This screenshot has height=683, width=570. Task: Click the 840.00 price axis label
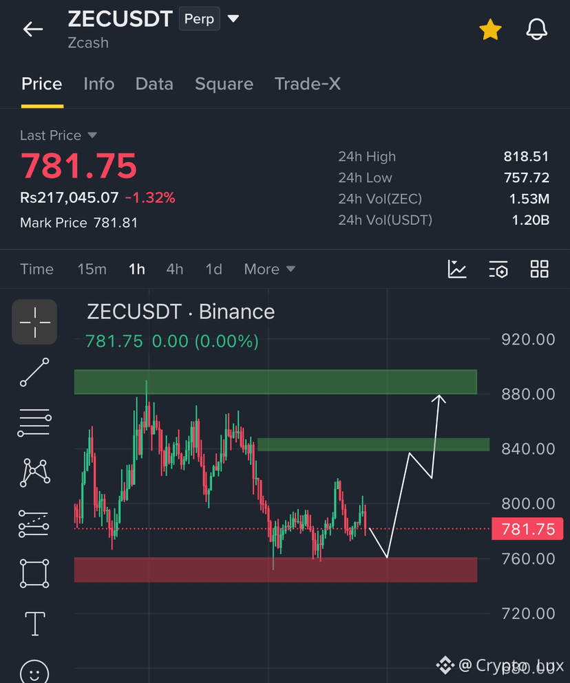[x=528, y=448]
